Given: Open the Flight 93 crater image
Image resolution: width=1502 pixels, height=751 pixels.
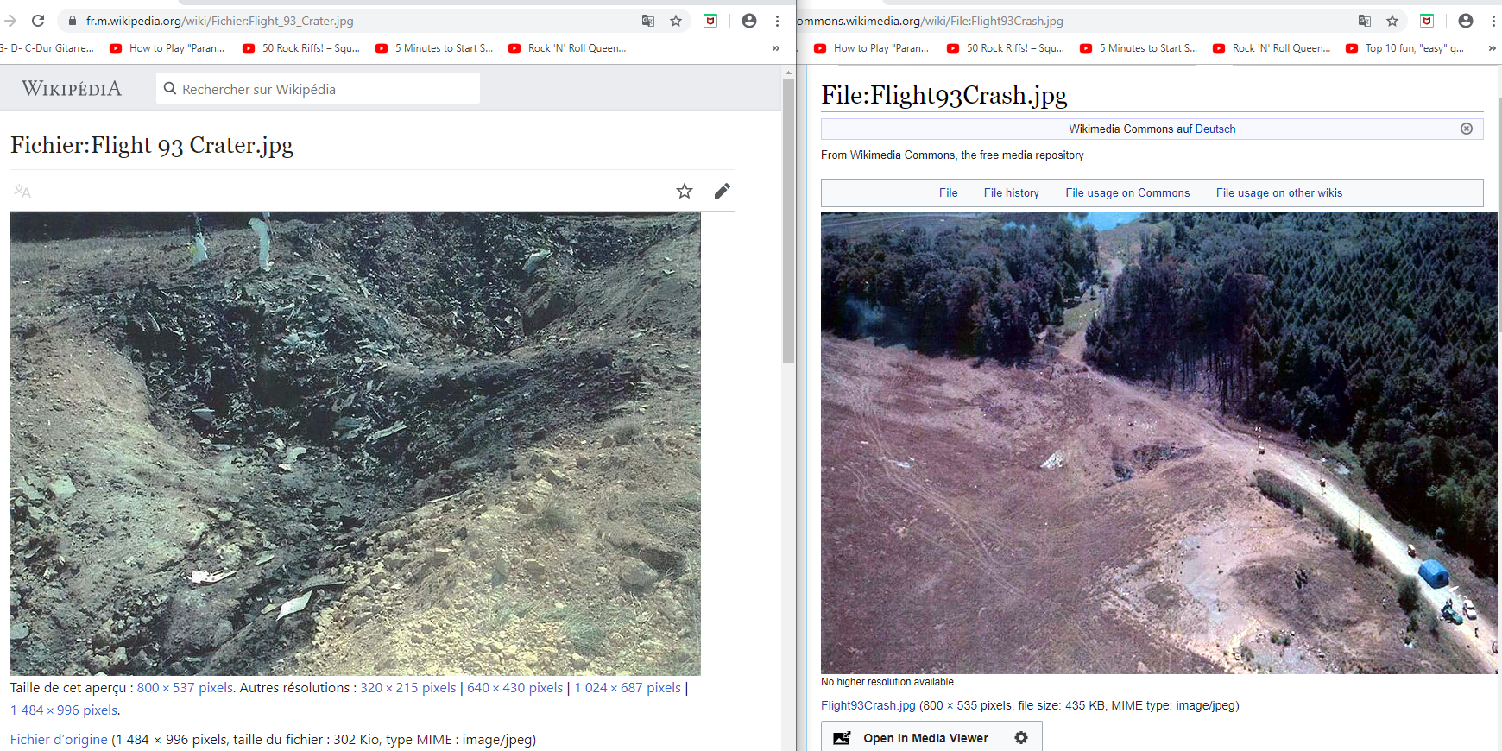Looking at the screenshot, I should point(356,444).
